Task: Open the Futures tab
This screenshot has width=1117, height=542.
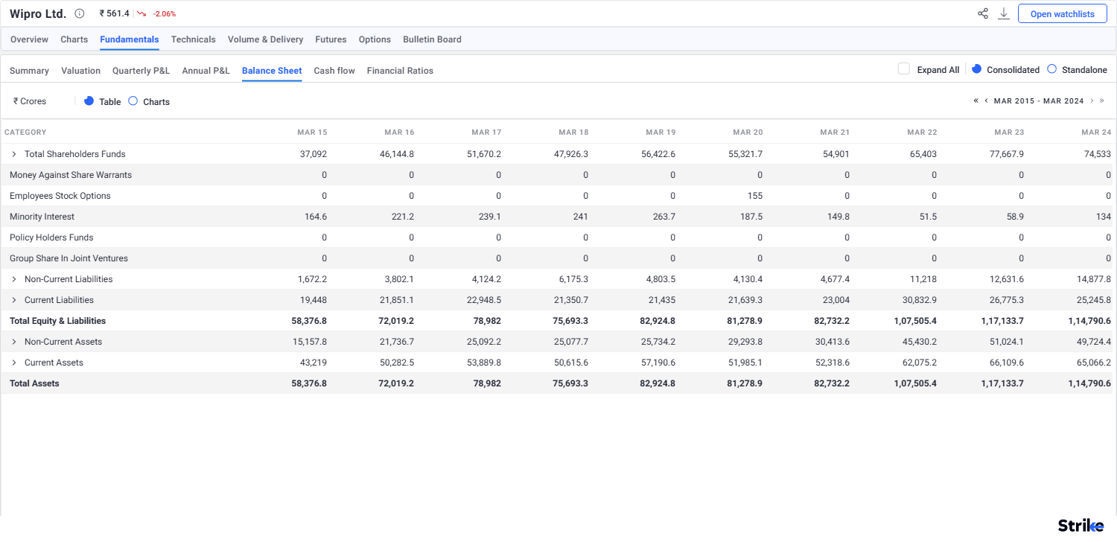Action: [x=331, y=39]
